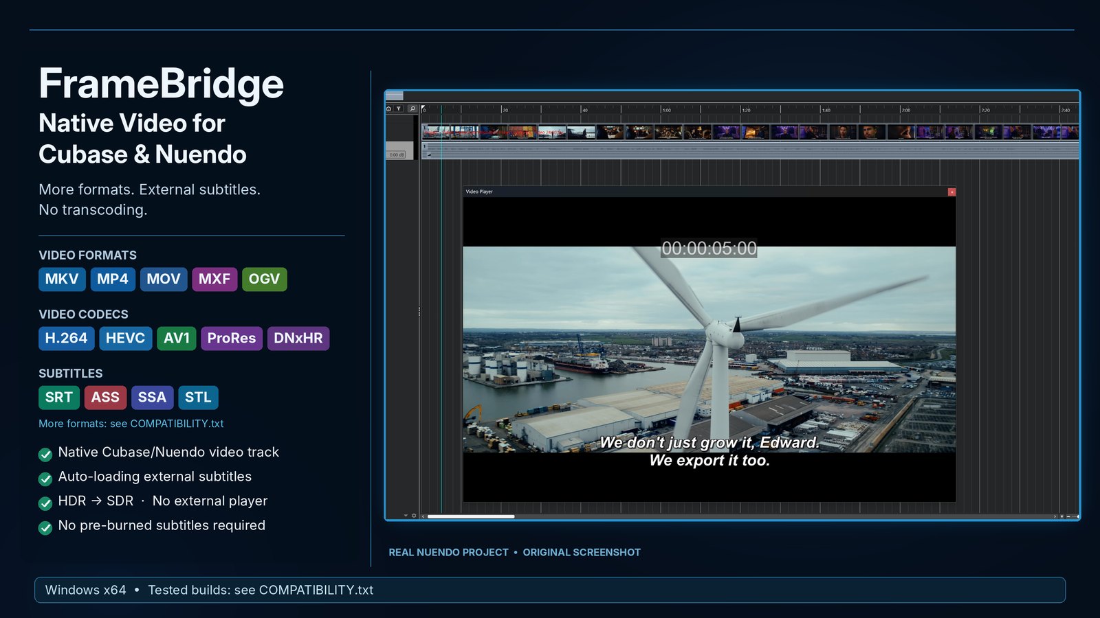Click the left arrow of the horizontal scrollbar
1100x618 pixels.
pos(423,516)
